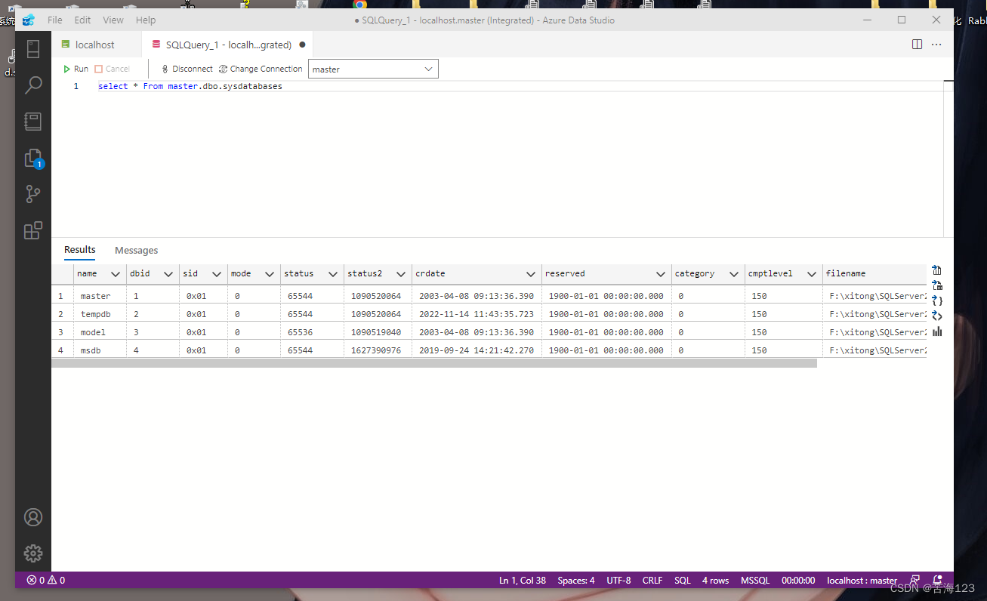Save results as CSV icon
987x601 pixels.
point(937,270)
